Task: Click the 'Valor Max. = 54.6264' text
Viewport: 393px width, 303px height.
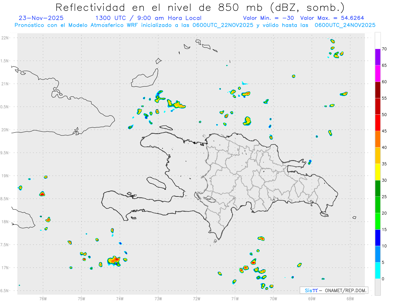Action: [x=332, y=18]
